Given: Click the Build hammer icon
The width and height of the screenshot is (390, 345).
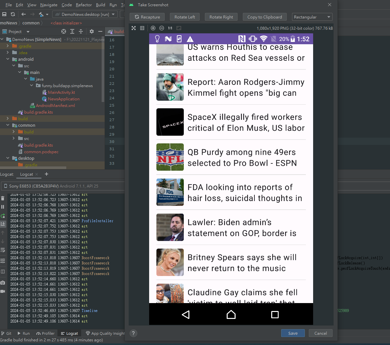Looking at the screenshot, I should 41,14.
